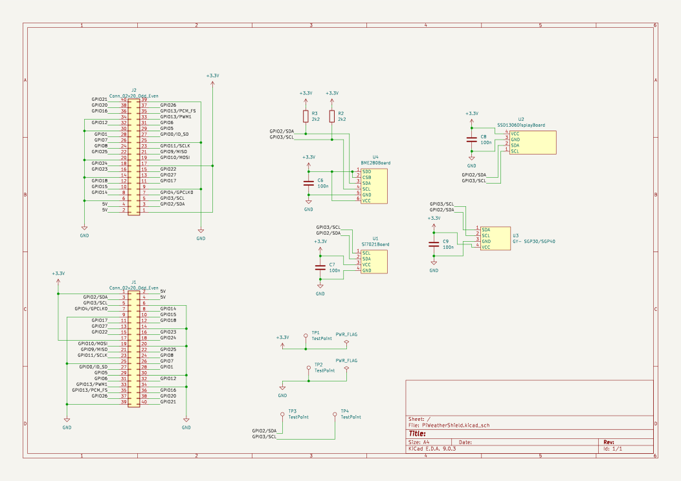This screenshot has width=681, height=481.
Task: Select the R3 resistor symbol
Action: point(306,116)
